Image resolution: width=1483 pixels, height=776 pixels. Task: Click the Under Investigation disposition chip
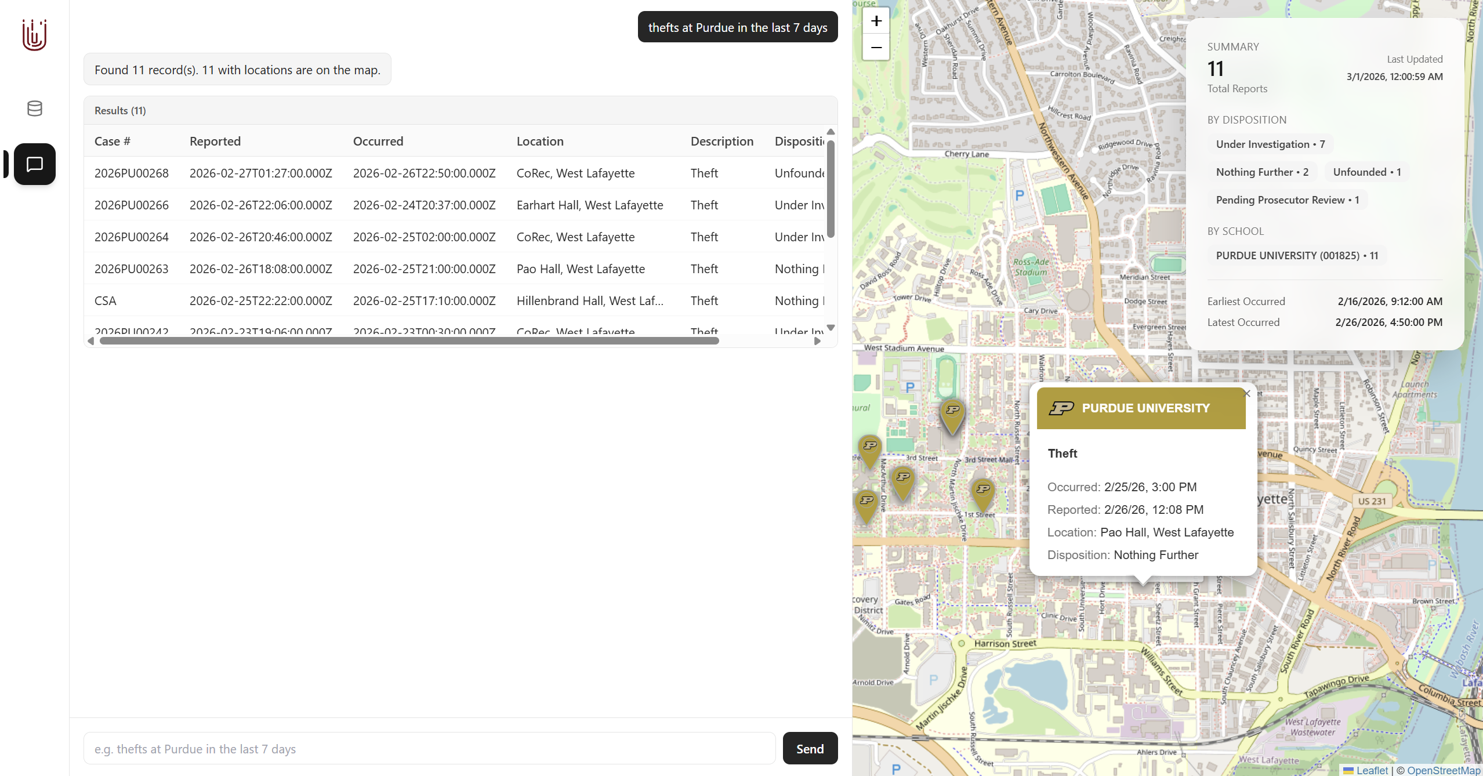(1270, 144)
